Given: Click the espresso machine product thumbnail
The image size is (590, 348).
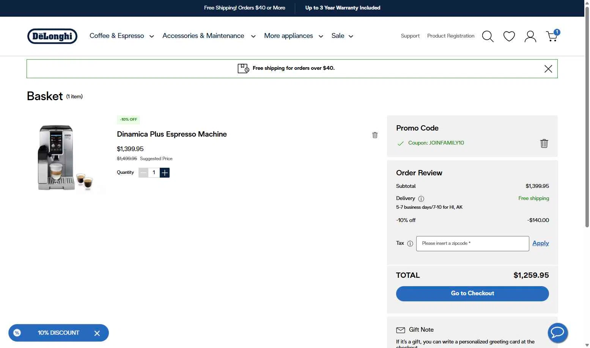Looking at the screenshot, I should click(66, 157).
